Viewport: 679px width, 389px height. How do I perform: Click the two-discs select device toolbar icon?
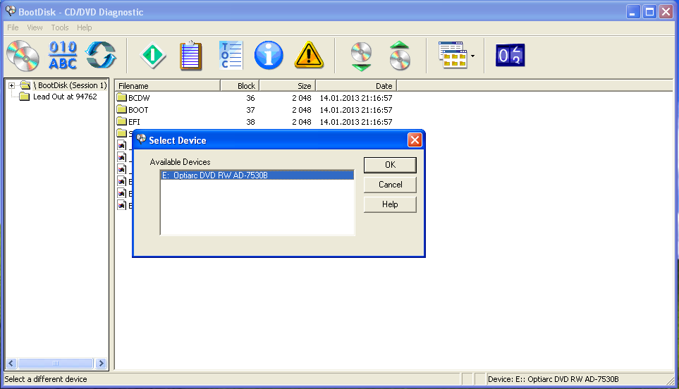coord(23,55)
